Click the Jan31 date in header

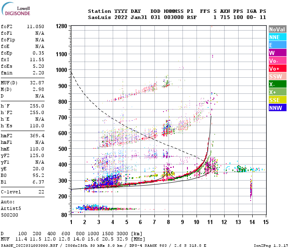click(139, 17)
